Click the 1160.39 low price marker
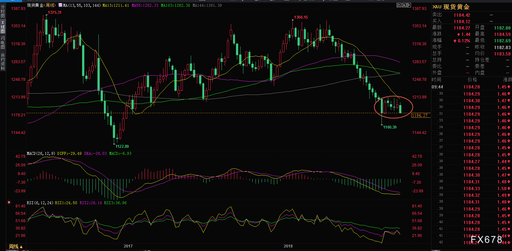The width and height of the screenshot is (512, 251). point(390,127)
